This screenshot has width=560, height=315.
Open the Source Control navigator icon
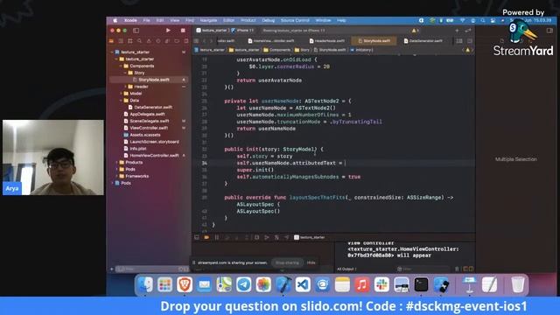click(x=121, y=41)
